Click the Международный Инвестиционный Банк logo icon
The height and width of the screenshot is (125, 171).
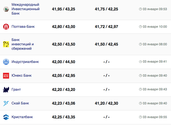pos(6,9)
